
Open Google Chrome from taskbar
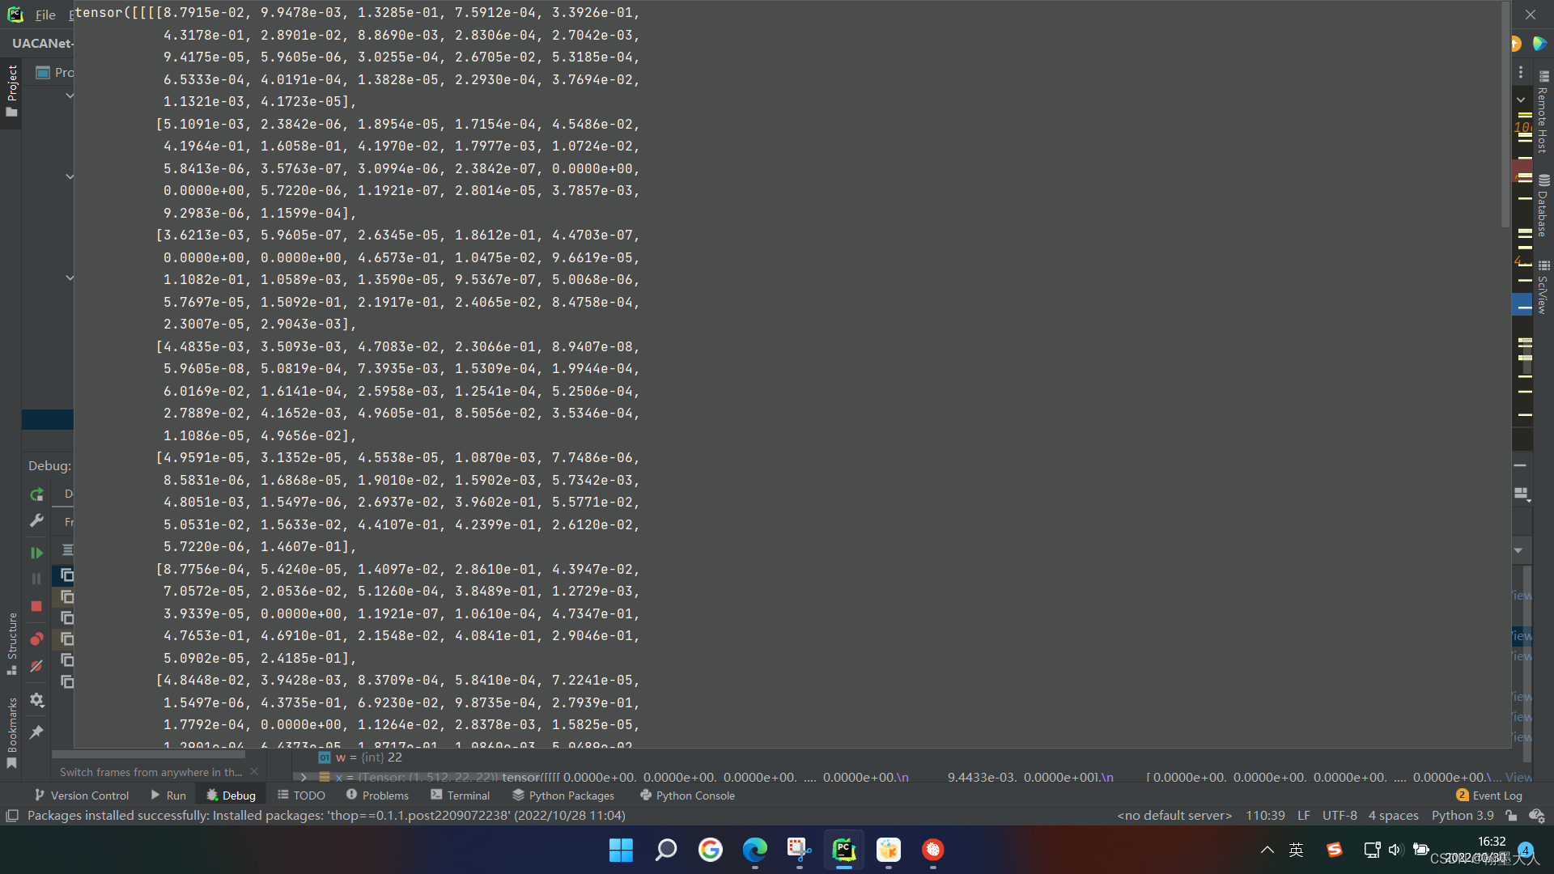(711, 850)
